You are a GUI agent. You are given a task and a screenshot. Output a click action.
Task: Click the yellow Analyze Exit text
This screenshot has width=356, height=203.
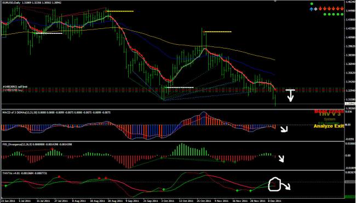coord(329,126)
